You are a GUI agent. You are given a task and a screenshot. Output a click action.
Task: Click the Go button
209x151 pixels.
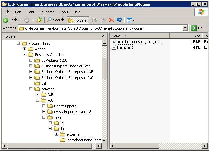197,28
